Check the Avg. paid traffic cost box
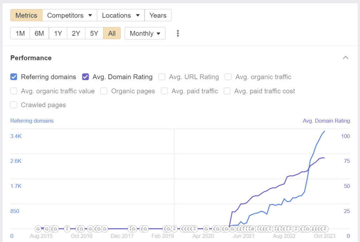This screenshot has height=242, width=360. (x=227, y=91)
